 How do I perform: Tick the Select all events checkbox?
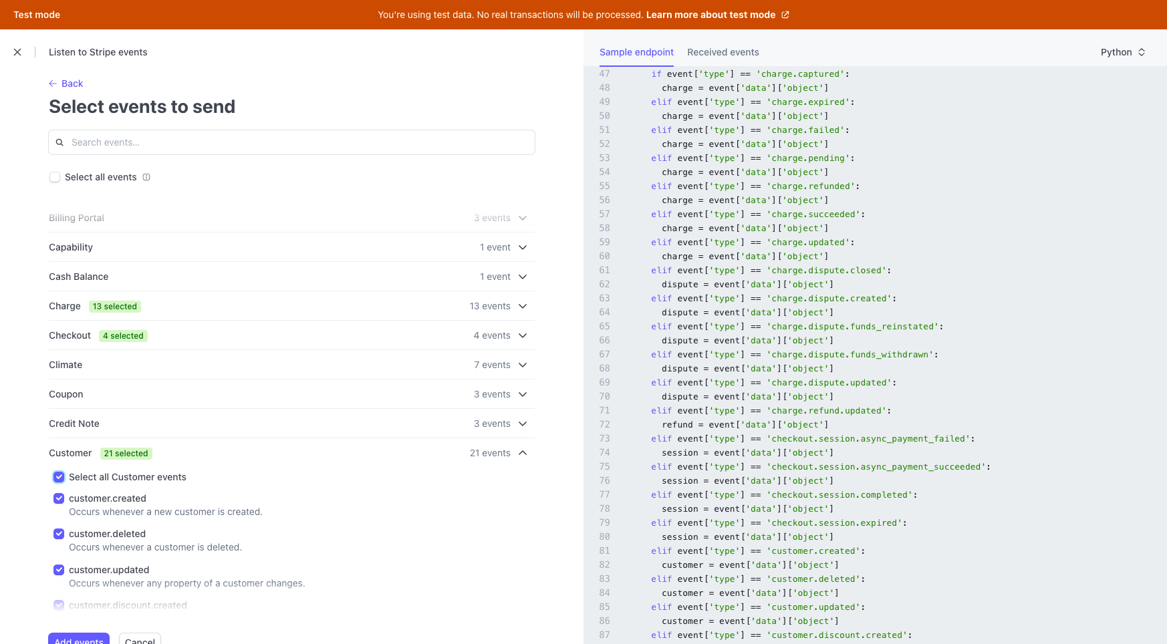point(55,177)
